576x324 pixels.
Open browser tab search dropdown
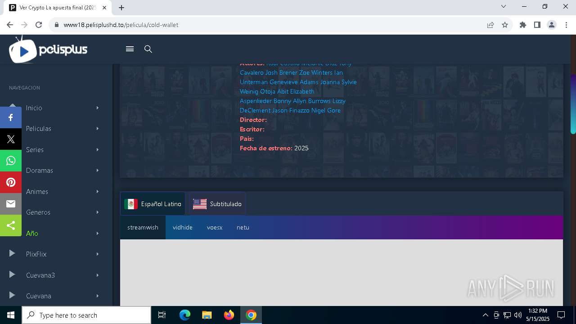pos(504,7)
